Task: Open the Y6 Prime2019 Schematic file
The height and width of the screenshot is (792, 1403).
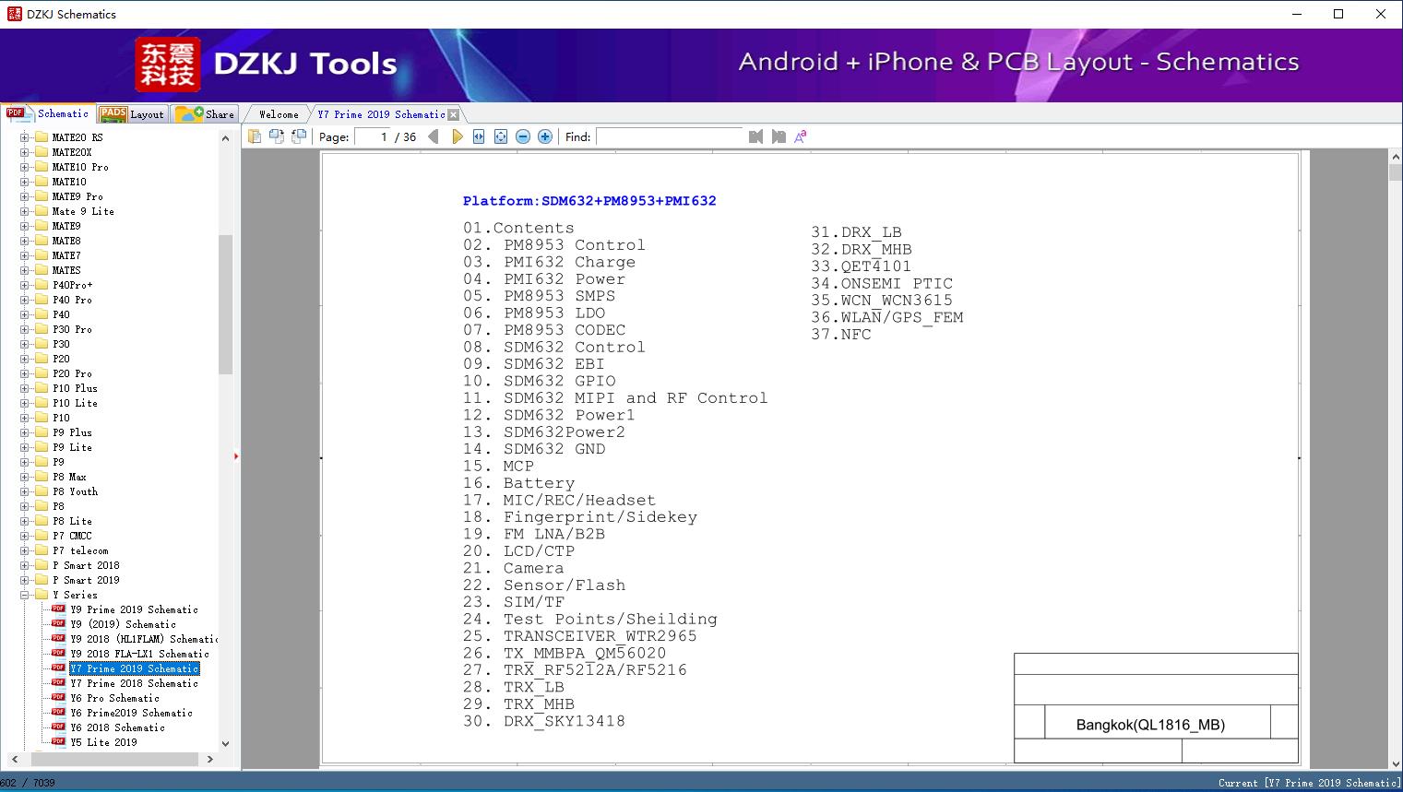Action: pyautogui.click(x=132, y=713)
